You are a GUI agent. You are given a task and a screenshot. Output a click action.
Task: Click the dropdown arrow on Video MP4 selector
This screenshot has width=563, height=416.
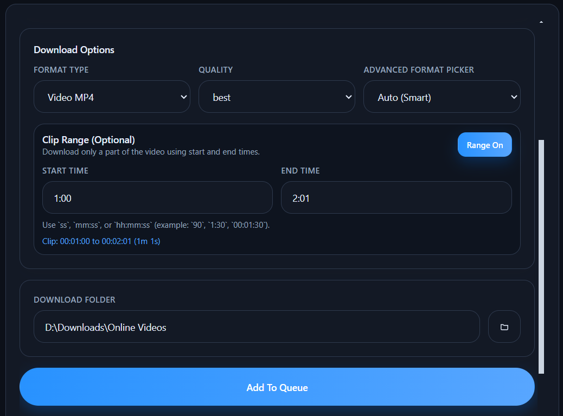182,97
